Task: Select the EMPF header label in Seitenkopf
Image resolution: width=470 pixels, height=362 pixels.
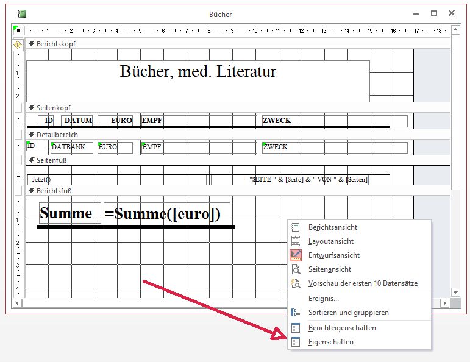Action: (x=199, y=121)
